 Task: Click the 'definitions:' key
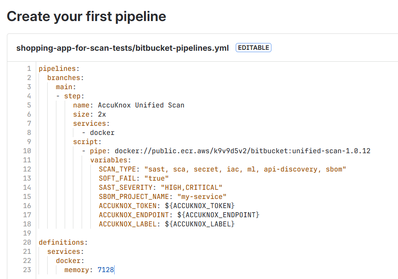pyautogui.click(x=63, y=242)
